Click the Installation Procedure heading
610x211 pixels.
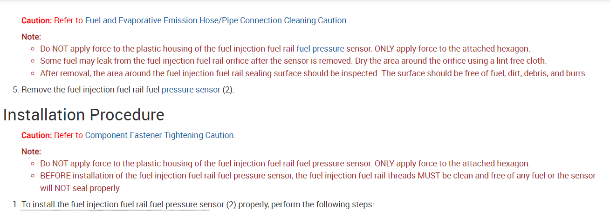click(x=84, y=114)
